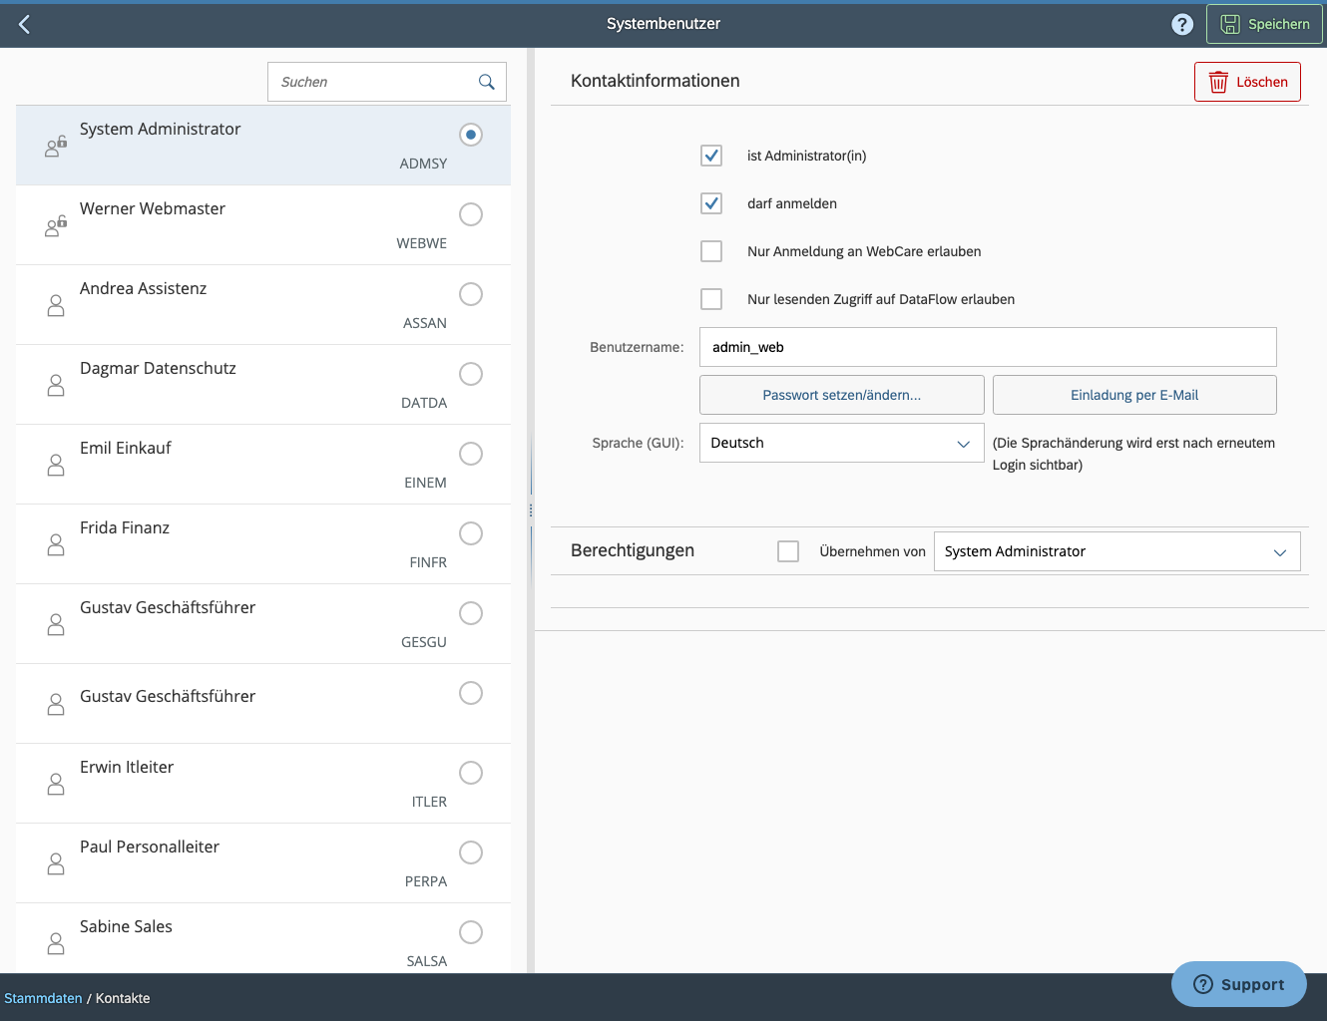
Task: Click the "Passwort setzen/ändern..." button
Action: click(841, 395)
